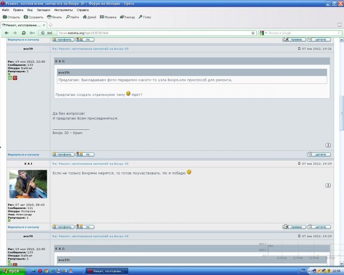This screenshot has height=275, width=344.
Task: Click the Find (Найти) toolbar icon
Action: pyautogui.click(x=72, y=17)
